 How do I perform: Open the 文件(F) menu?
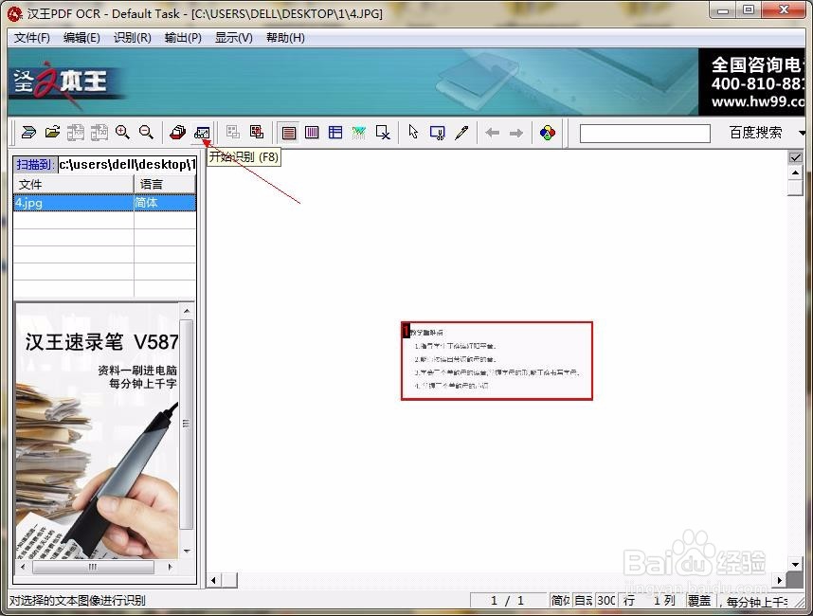(31, 38)
